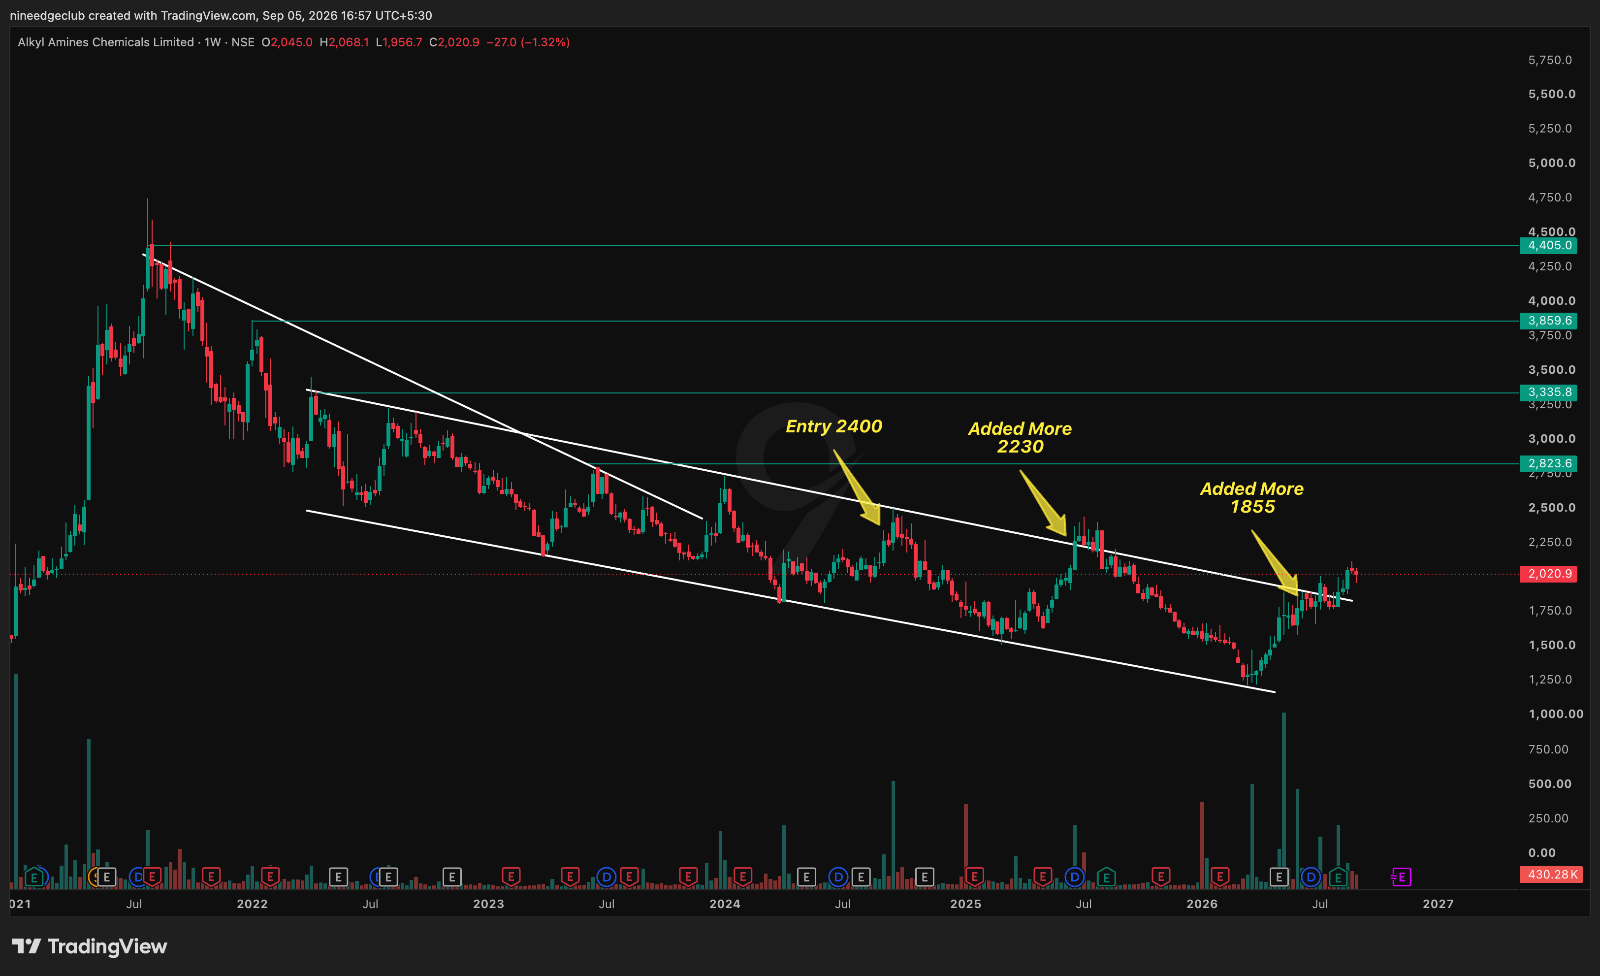The width and height of the screenshot is (1600, 976).
Task: Open the dividend marker at Jul 2025
Action: [1075, 878]
